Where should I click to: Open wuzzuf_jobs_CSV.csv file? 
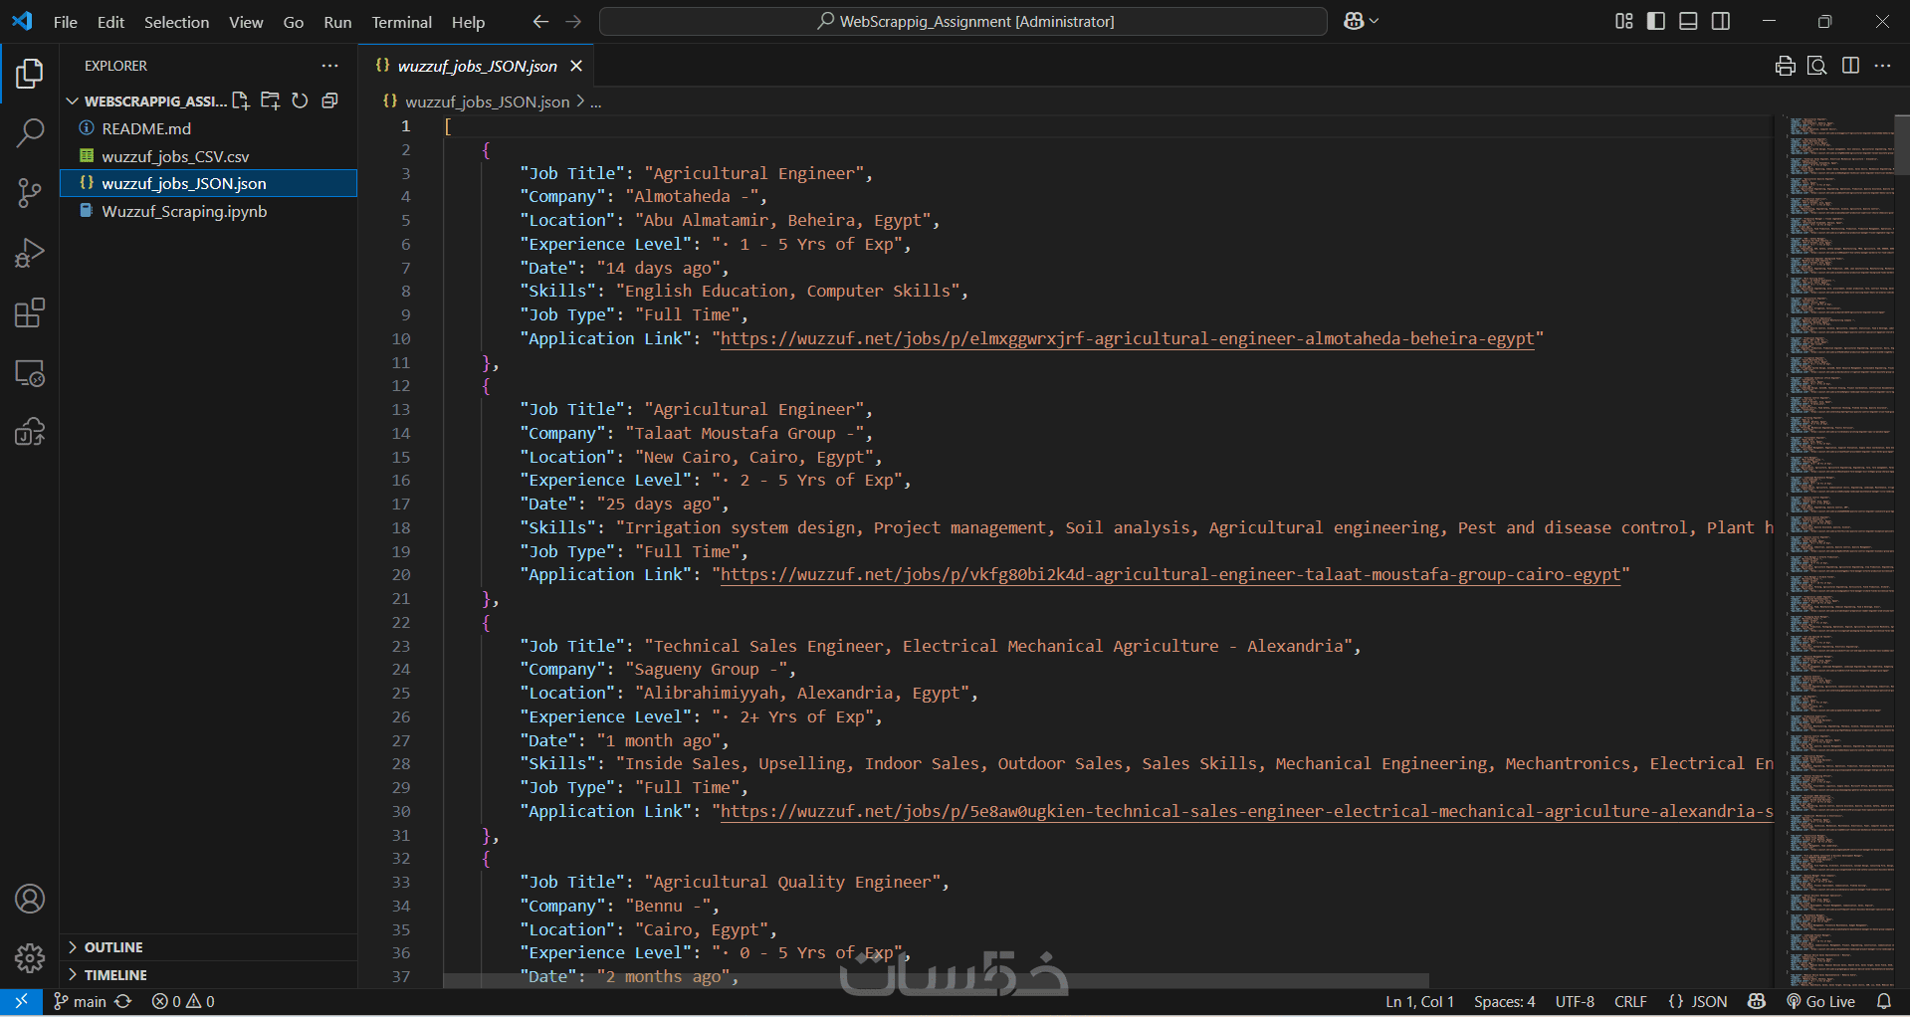(175, 156)
